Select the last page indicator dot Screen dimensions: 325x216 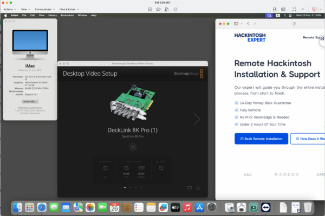click(141, 187)
